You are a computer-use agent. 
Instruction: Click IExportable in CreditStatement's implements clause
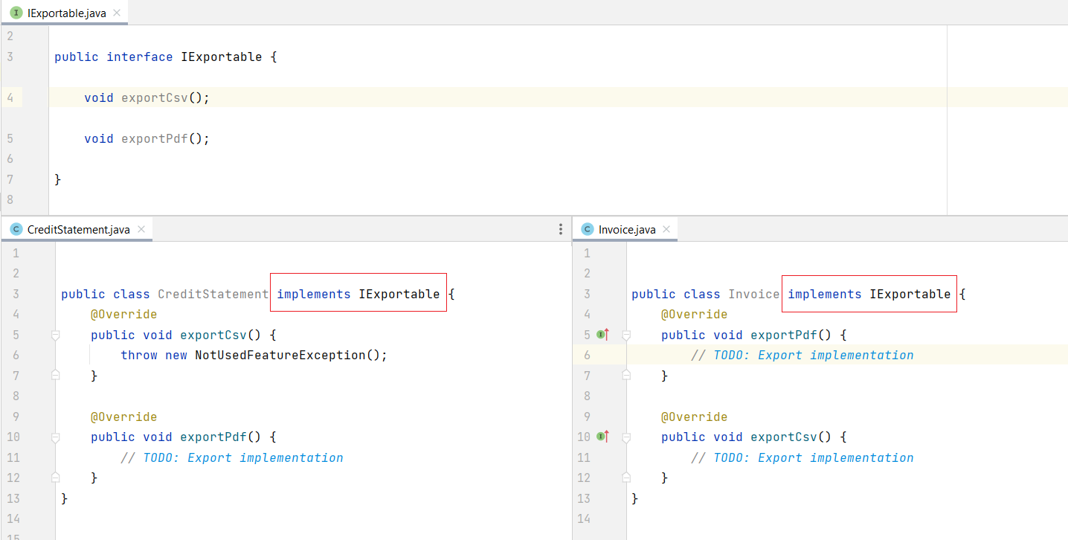[x=399, y=294]
